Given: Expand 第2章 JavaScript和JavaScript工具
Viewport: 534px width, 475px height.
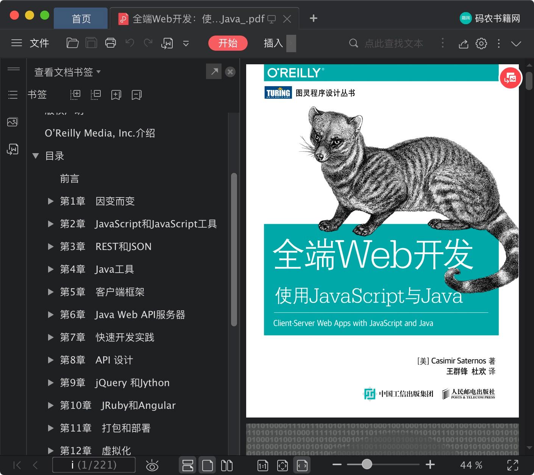Looking at the screenshot, I should click(x=50, y=224).
